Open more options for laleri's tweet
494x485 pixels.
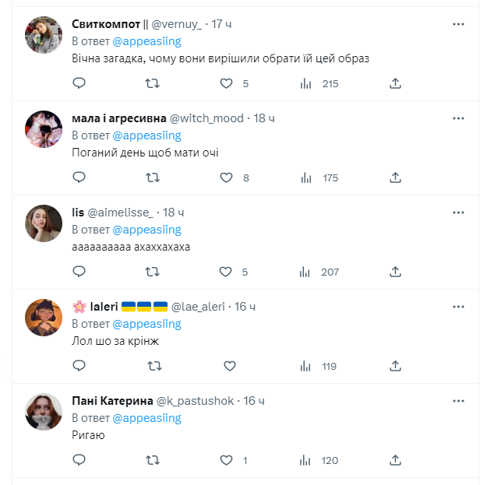coord(459,307)
